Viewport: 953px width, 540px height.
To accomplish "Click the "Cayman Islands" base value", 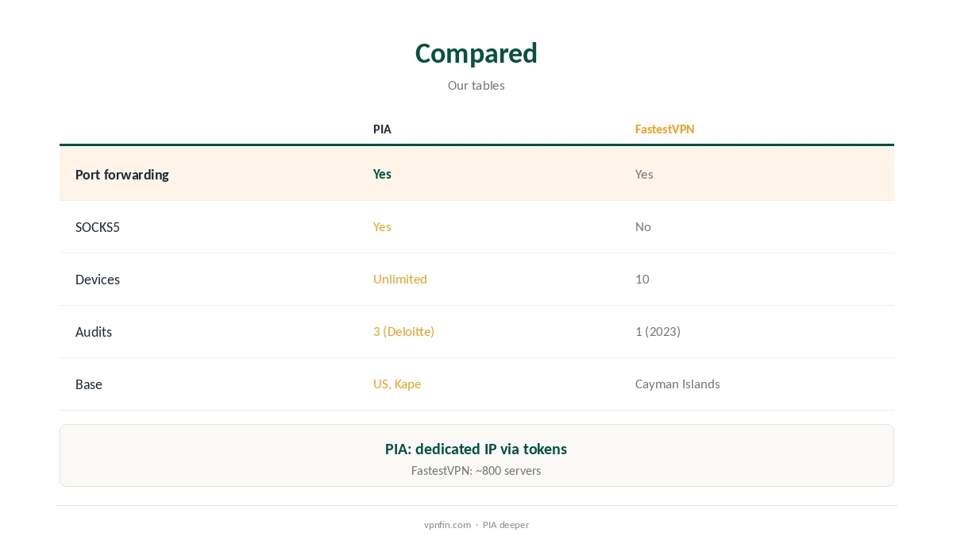I will click(x=677, y=384).
